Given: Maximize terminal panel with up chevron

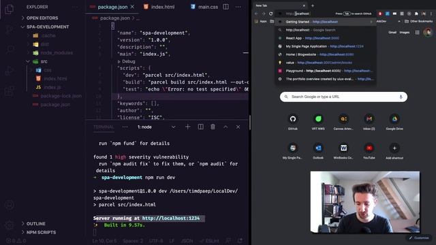Looking at the screenshot, I should [x=225, y=127].
